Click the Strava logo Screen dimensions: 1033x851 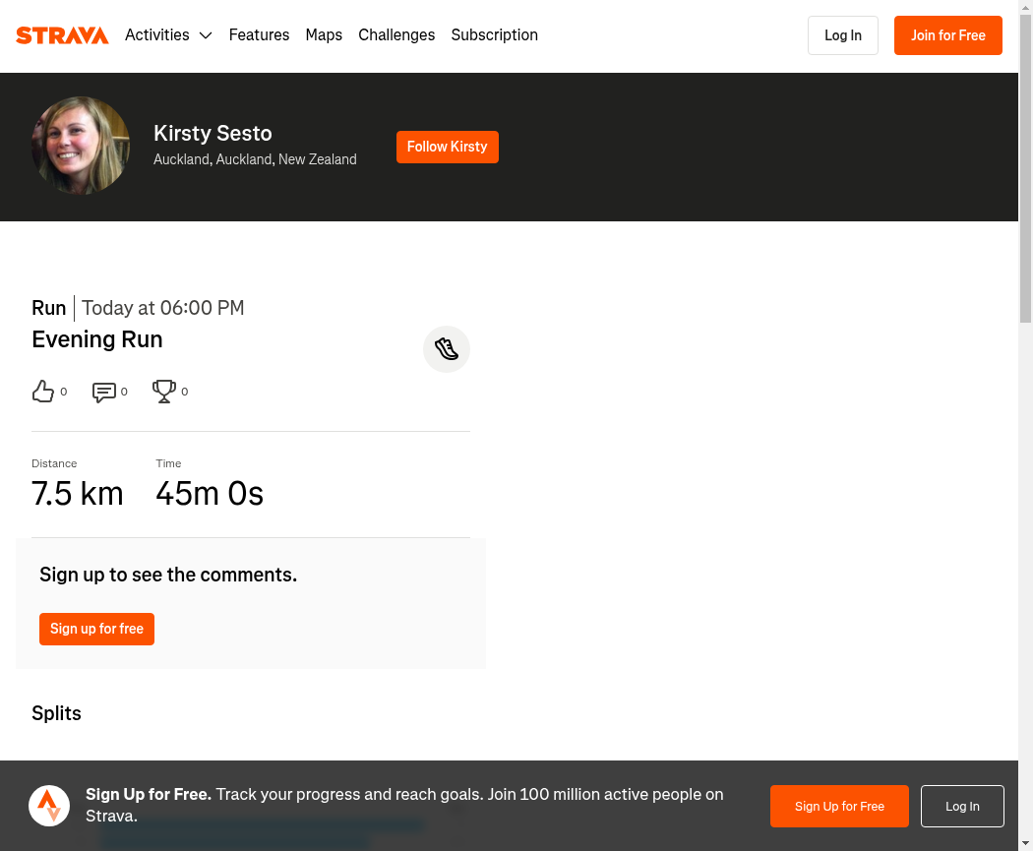tap(62, 34)
